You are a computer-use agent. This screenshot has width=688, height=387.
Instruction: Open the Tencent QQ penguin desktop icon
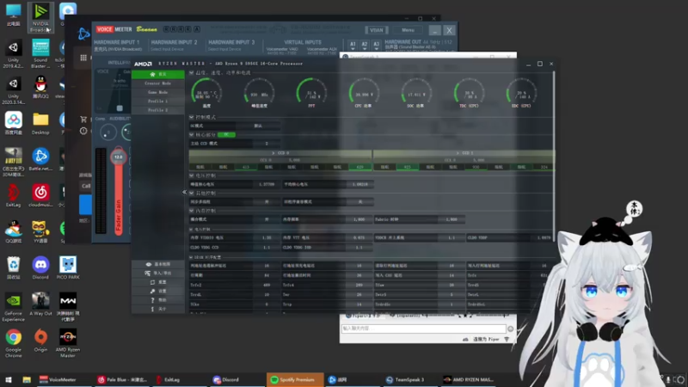point(40,87)
